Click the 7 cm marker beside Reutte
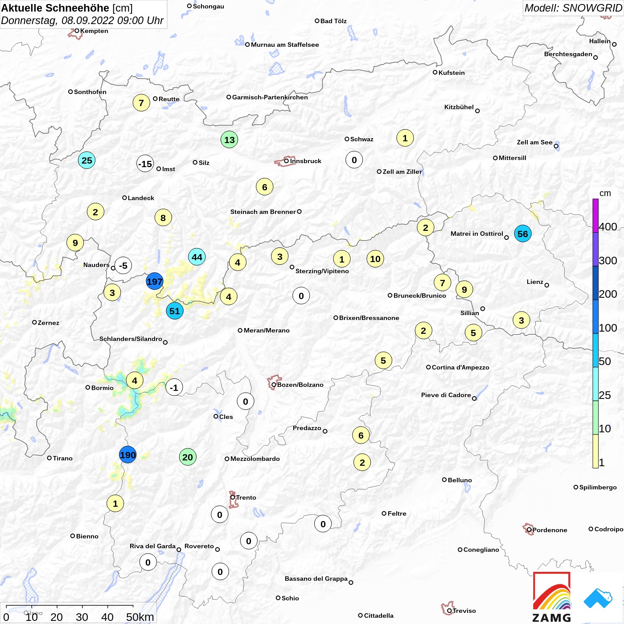 [x=141, y=103]
